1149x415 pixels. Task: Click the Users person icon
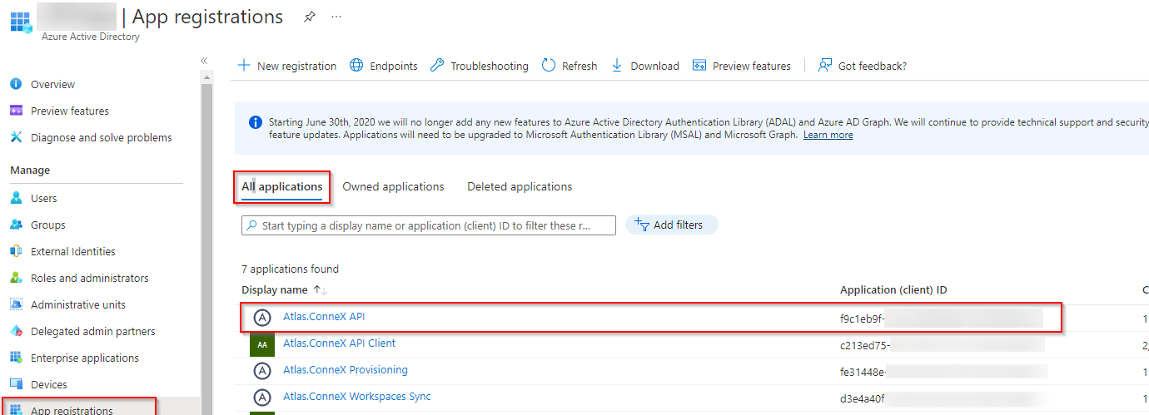point(16,198)
